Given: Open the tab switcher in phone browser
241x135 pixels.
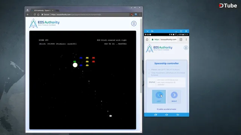Looking at the screenshot, I should pyautogui.click(x=181, y=39).
